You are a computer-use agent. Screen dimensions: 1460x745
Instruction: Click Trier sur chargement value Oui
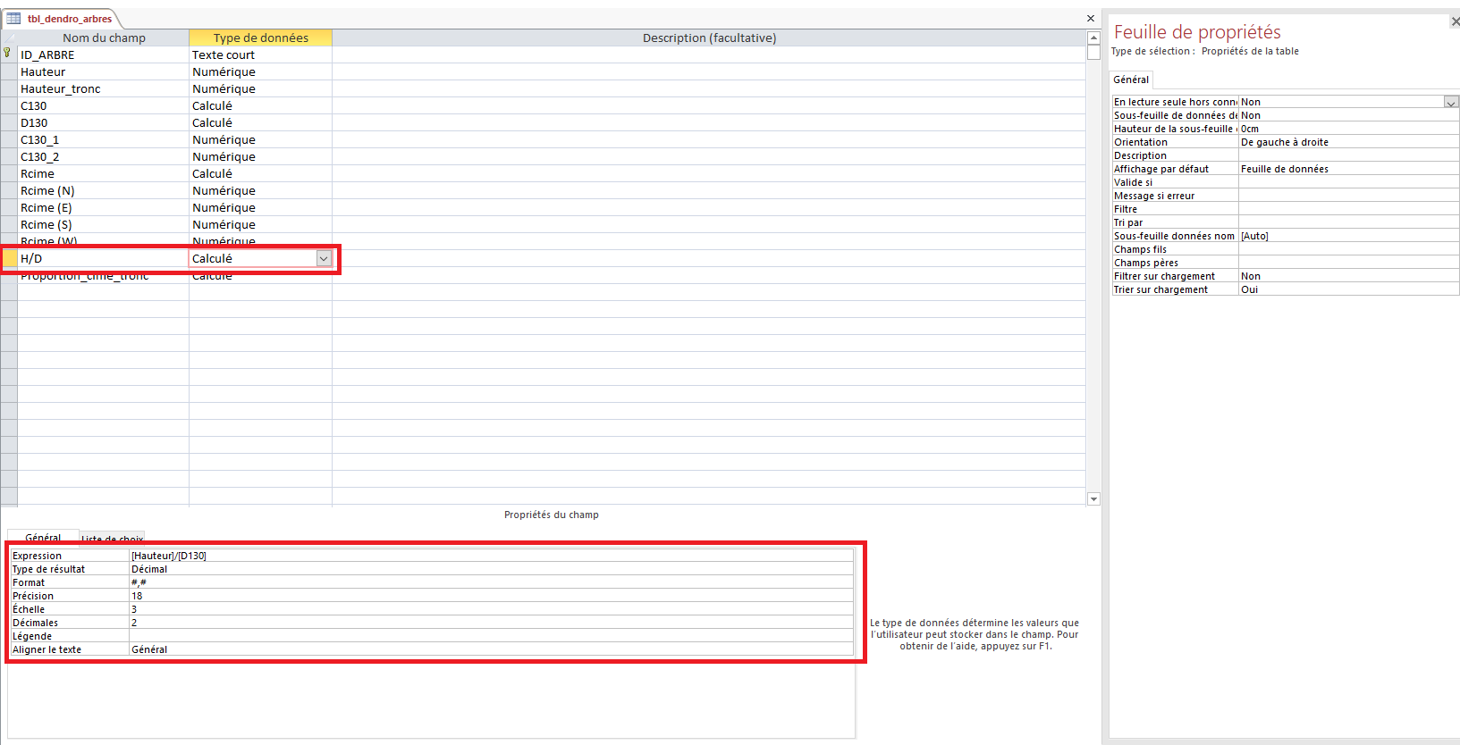1348,289
